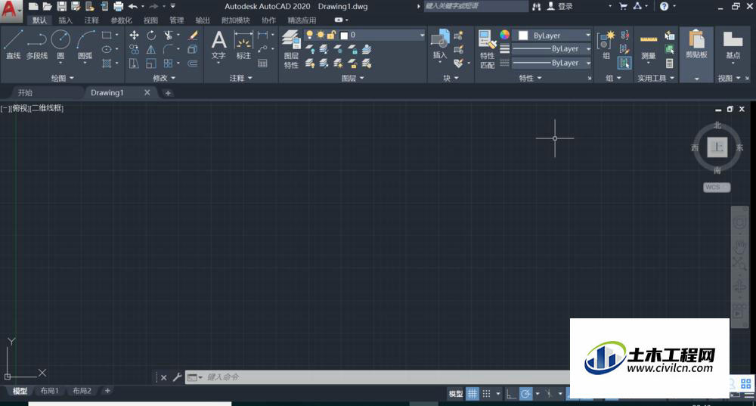This screenshot has height=406, width=756.
Task: Click Match Properties (特性匹配) icon
Action: point(487,49)
